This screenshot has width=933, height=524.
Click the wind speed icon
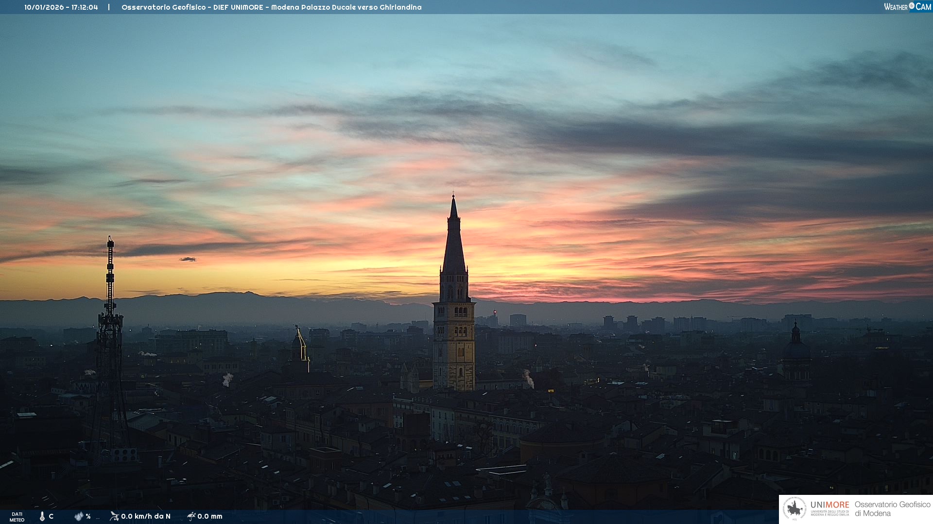(x=114, y=516)
